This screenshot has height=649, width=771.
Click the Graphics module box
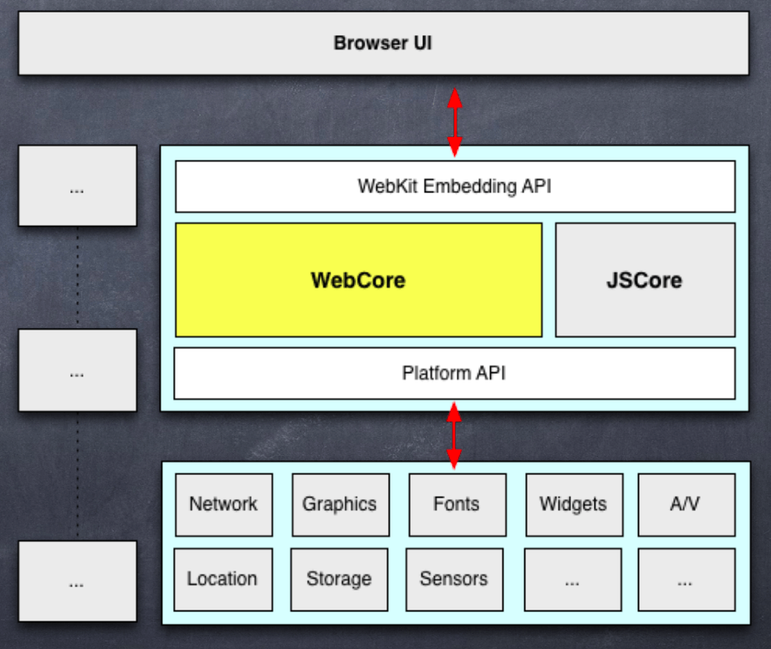pos(340,504)
